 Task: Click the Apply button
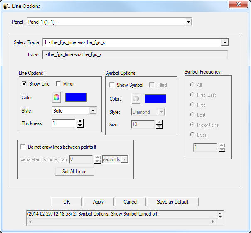[x=98, y=202]
